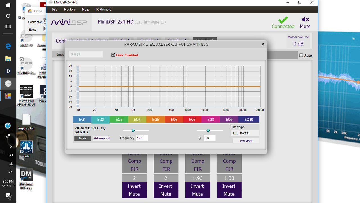Switch to Advanced EQ mode

(x=102, y=138)
